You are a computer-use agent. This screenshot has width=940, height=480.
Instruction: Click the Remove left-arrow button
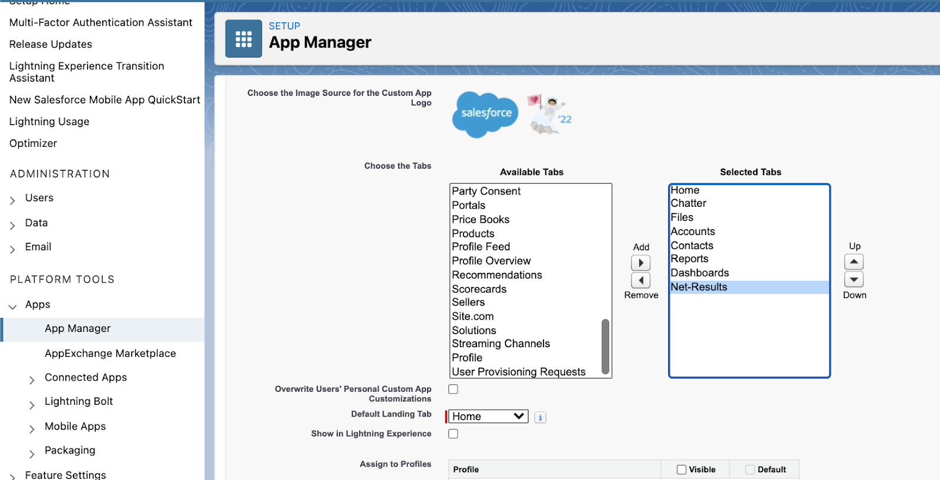[x=640, y=280]
